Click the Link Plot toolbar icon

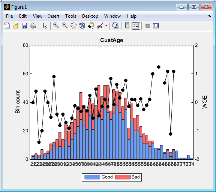(x=115, y=25)
